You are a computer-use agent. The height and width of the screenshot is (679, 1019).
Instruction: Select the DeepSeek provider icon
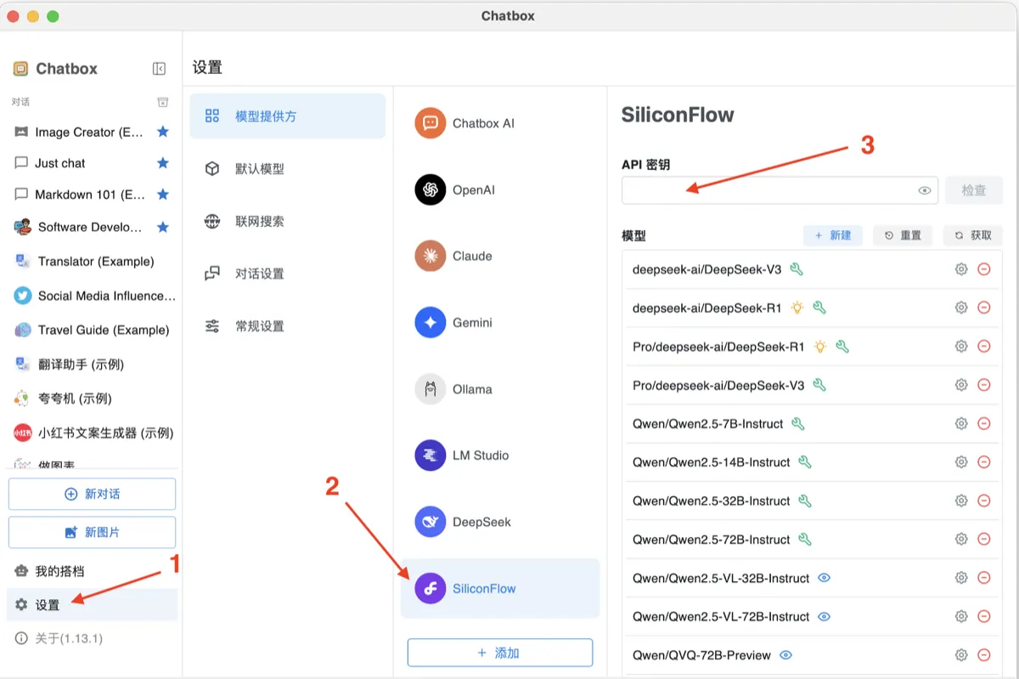click(431, 522)
